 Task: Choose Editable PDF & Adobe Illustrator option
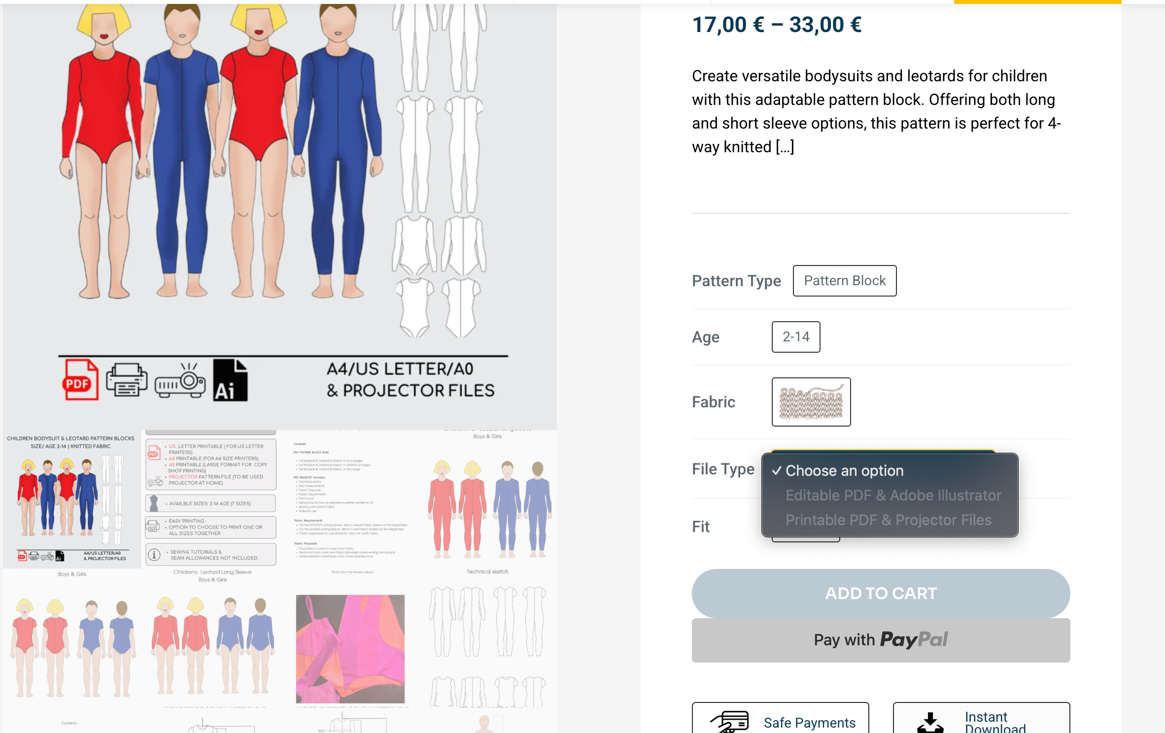(x=893, y=495)
